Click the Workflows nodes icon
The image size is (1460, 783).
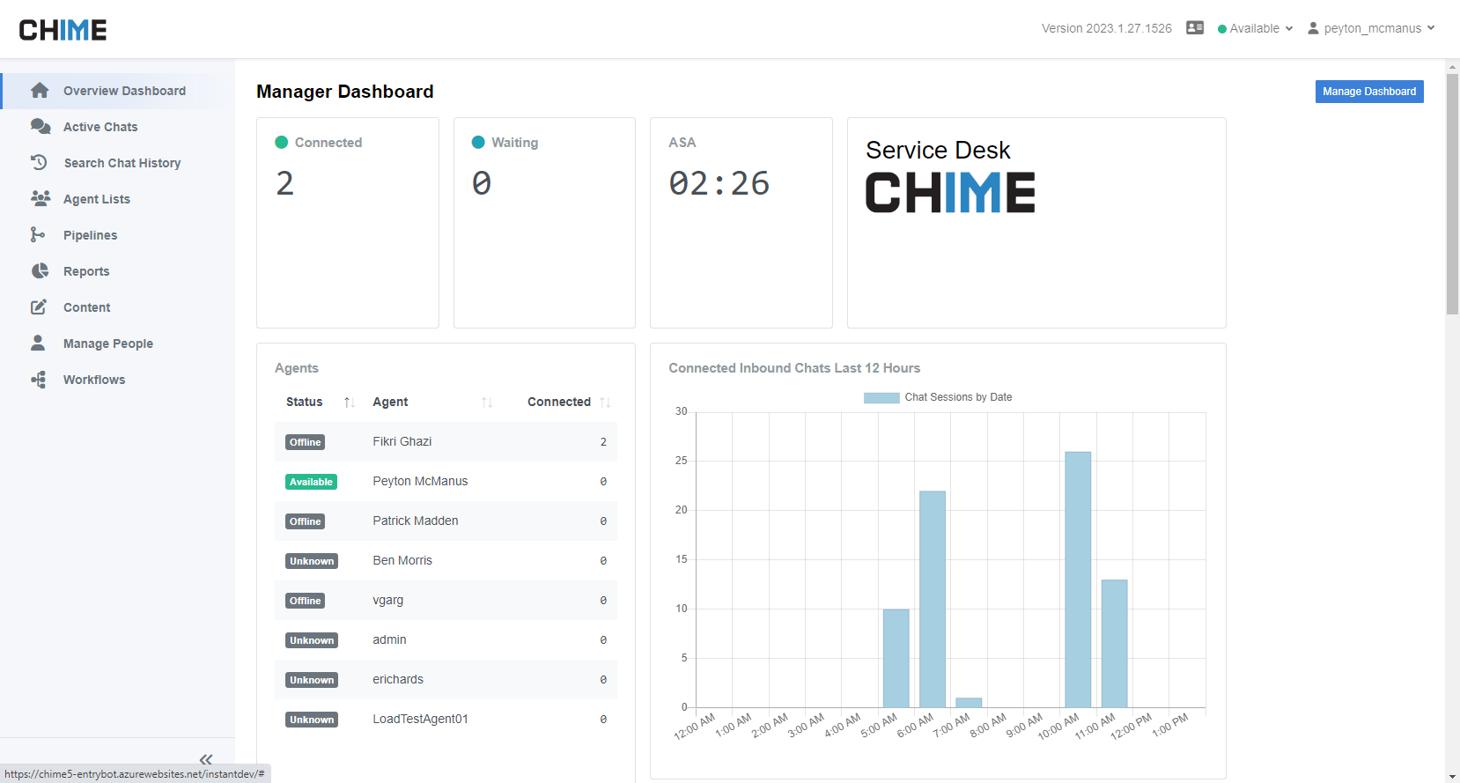tap(39, 379)
